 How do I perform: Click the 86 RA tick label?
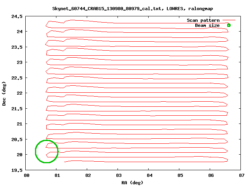click(211, 175)
